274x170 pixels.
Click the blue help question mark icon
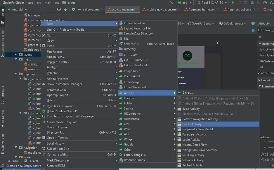[x=253, y=30]
